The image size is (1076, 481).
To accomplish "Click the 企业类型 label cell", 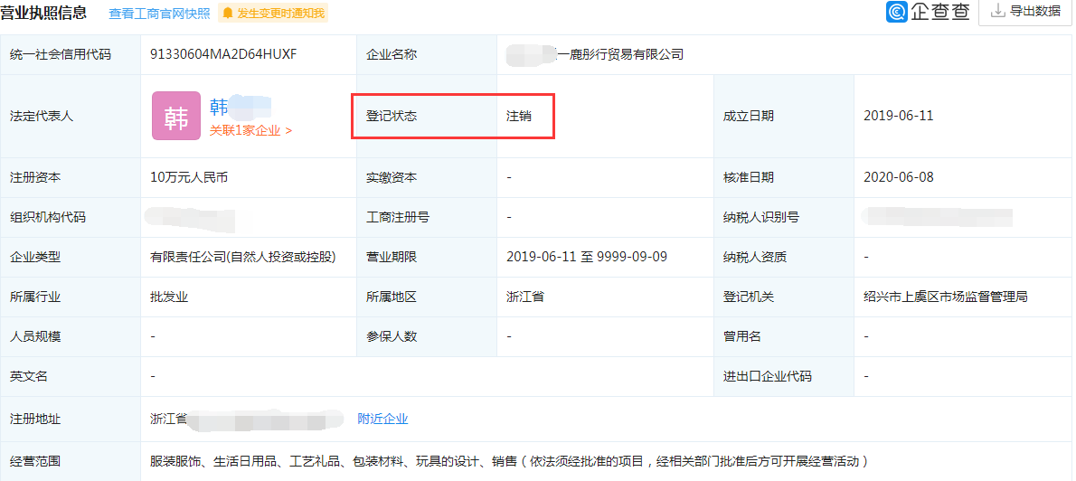I will coord(71,258).
